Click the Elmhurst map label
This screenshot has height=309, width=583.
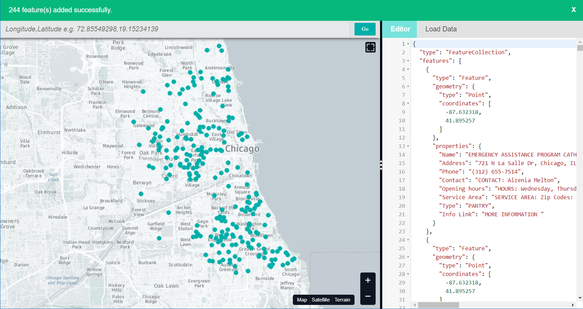[x=49, y=132]
